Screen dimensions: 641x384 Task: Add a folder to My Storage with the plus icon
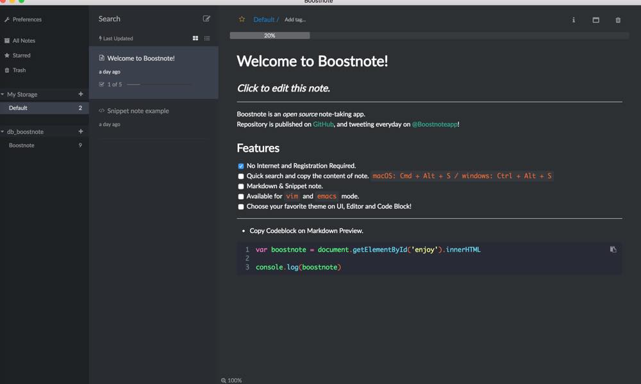[x=81, y=94]
